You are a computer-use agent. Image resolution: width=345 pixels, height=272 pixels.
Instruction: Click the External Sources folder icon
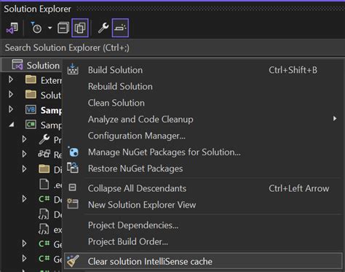point(31,79)
